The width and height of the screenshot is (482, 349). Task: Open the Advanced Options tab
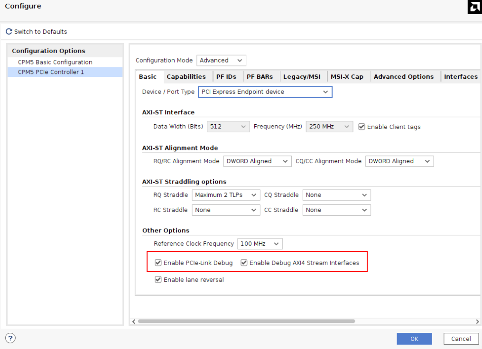coord(404,76)
